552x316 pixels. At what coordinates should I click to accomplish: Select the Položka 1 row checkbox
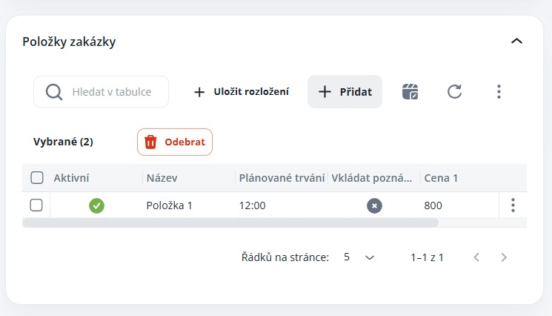pos(36,205)
